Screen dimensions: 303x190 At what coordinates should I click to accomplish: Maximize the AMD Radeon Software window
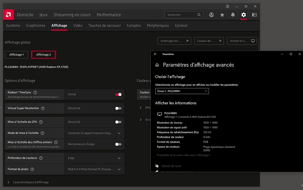pyautogui.click(x=246, y=7)
